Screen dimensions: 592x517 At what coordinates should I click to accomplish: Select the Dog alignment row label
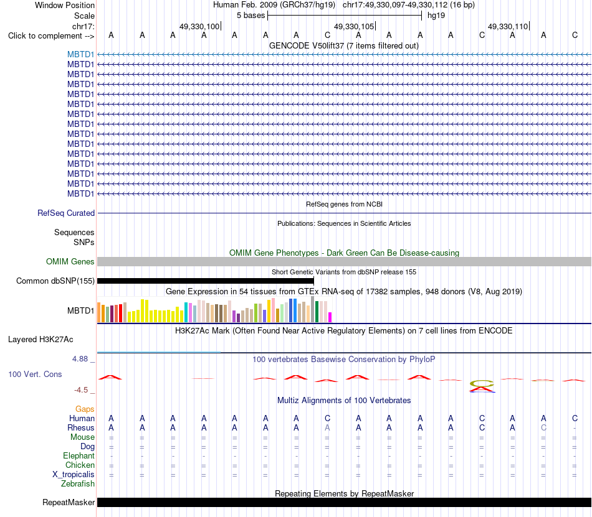87,447
